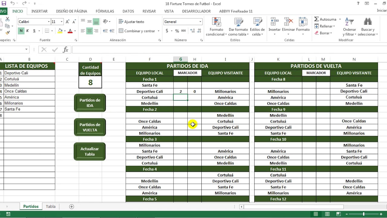Open the Borrar clear menu
The height and width of the screenshot is (218, 387).
click(323, 33)
